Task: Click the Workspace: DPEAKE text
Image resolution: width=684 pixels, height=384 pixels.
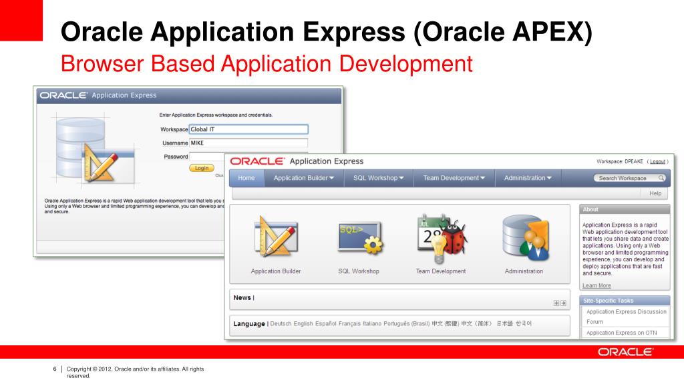Action: (620, 161)
